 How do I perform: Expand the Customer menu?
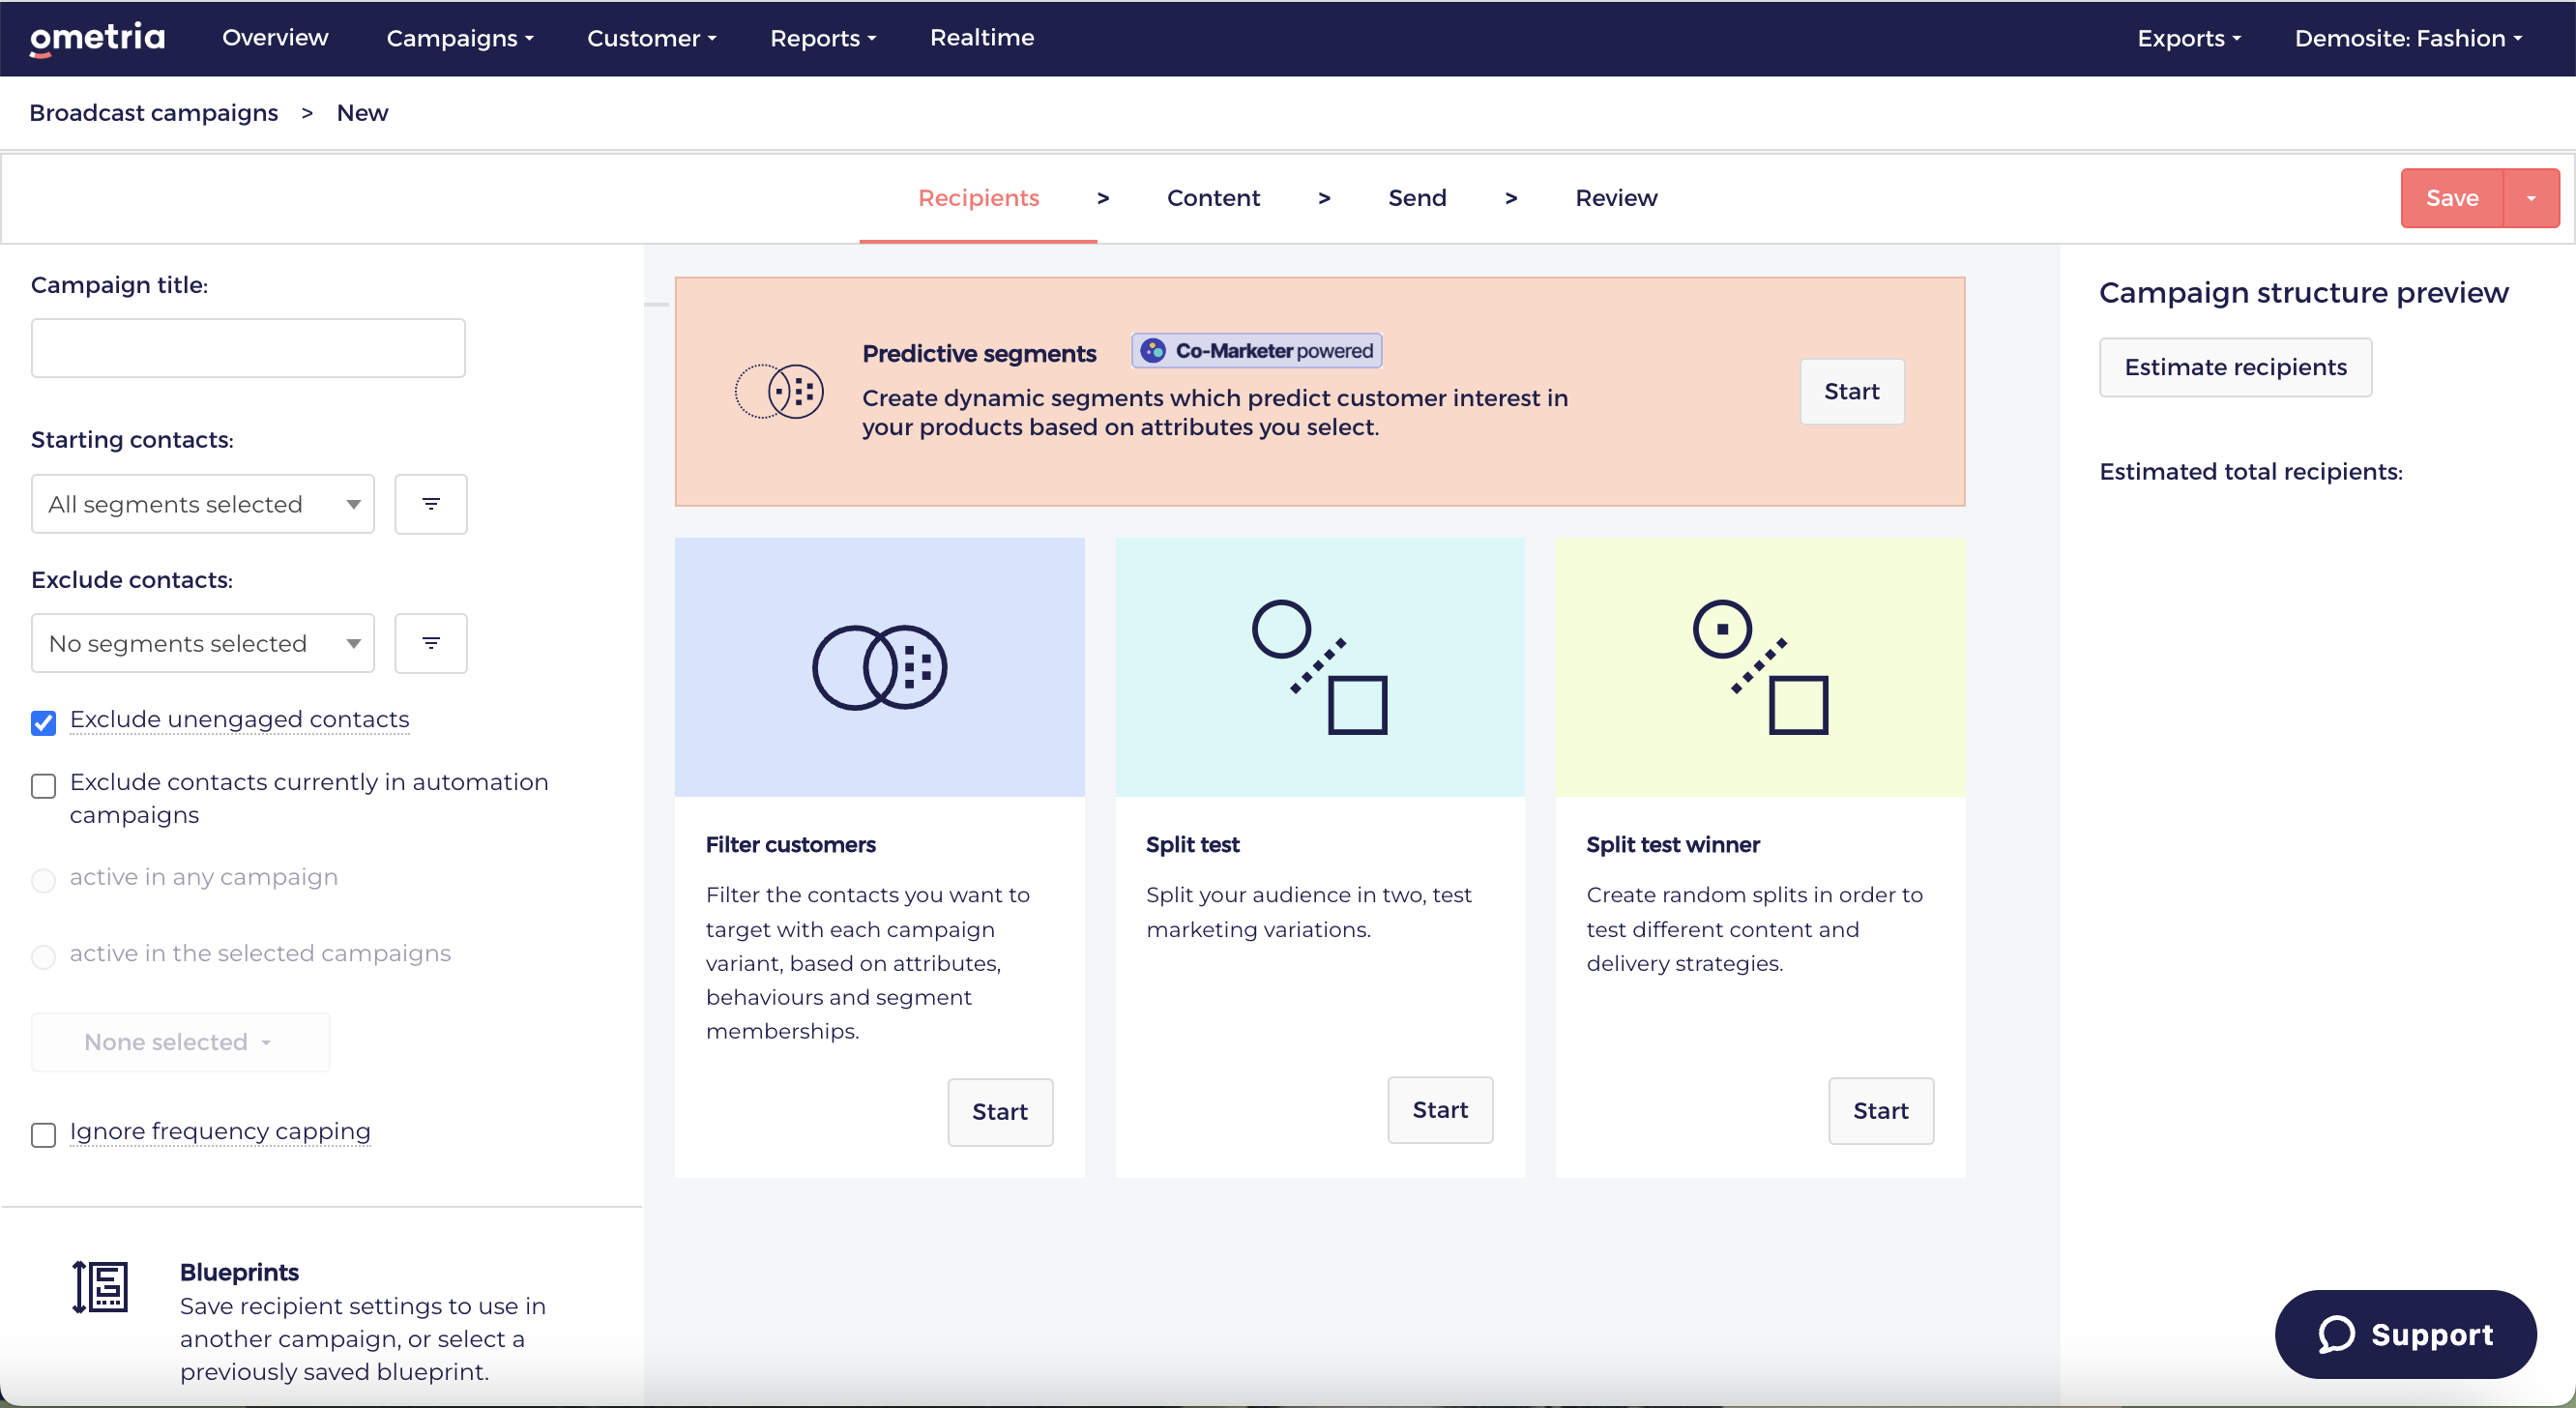pos(652,38)
